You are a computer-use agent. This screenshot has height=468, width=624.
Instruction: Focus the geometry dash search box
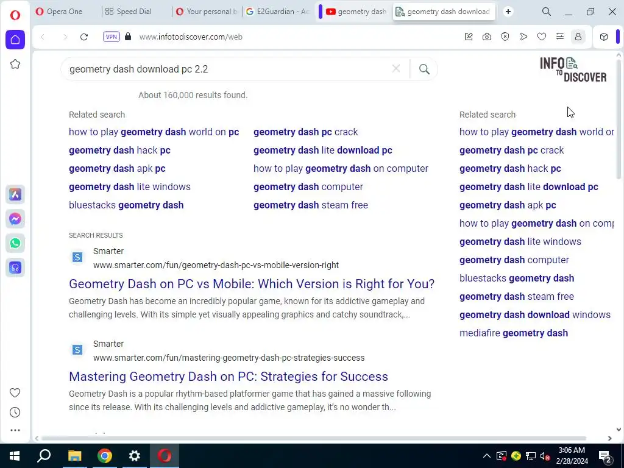[x=227, y=69]
